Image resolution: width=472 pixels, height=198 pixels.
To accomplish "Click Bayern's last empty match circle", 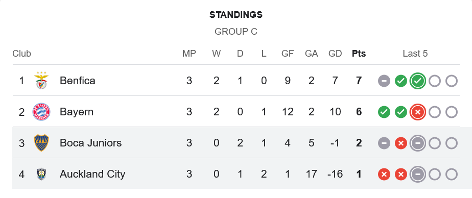I will 452,112.
